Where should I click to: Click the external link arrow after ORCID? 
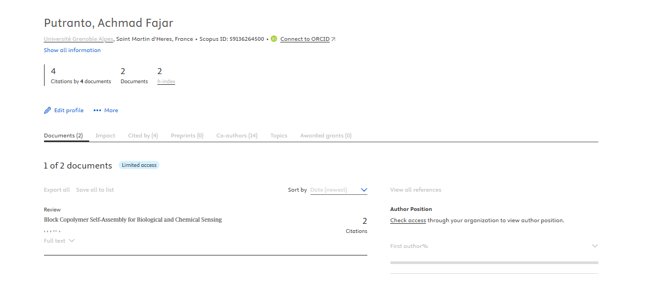(x=334, y=39)
